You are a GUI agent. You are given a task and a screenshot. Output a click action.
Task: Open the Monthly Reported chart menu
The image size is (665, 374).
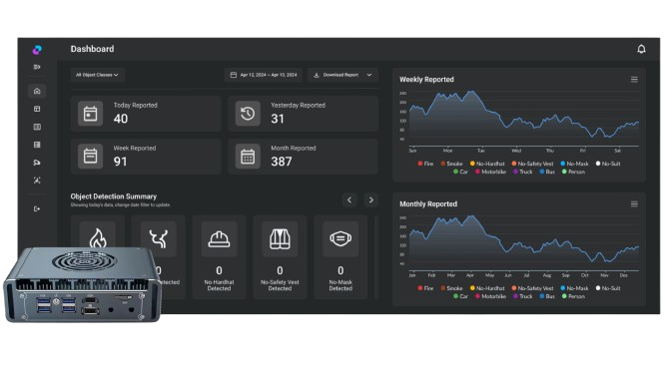pos(634,204)
